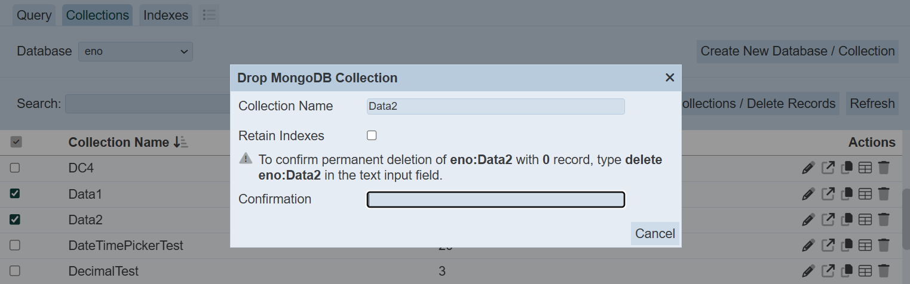This screenshot has height=284, width=910.
Task: Tick the DateTimePickerTest row checkbox
Action: coord(16,245)
